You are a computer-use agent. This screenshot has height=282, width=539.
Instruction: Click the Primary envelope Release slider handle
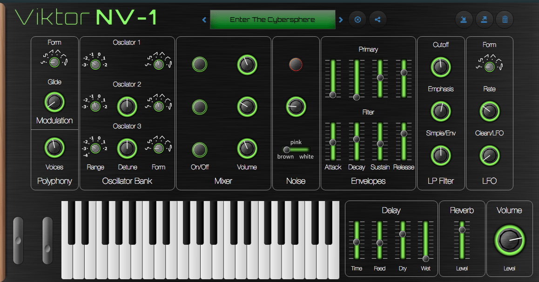(404, 73)
